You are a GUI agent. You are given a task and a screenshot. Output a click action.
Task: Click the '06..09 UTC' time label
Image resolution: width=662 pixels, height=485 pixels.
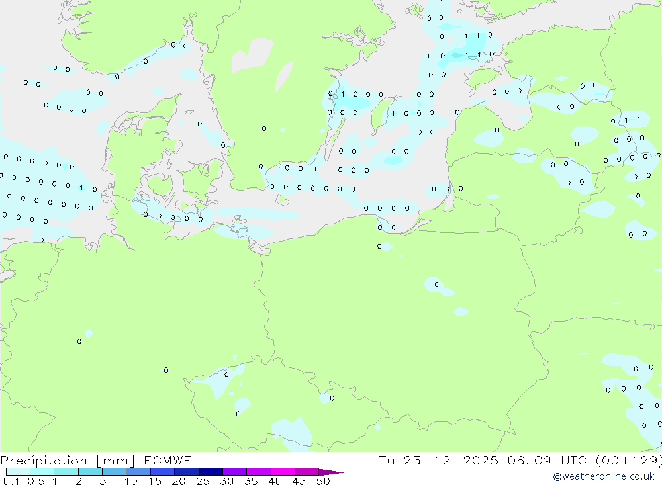coord(547,460)
